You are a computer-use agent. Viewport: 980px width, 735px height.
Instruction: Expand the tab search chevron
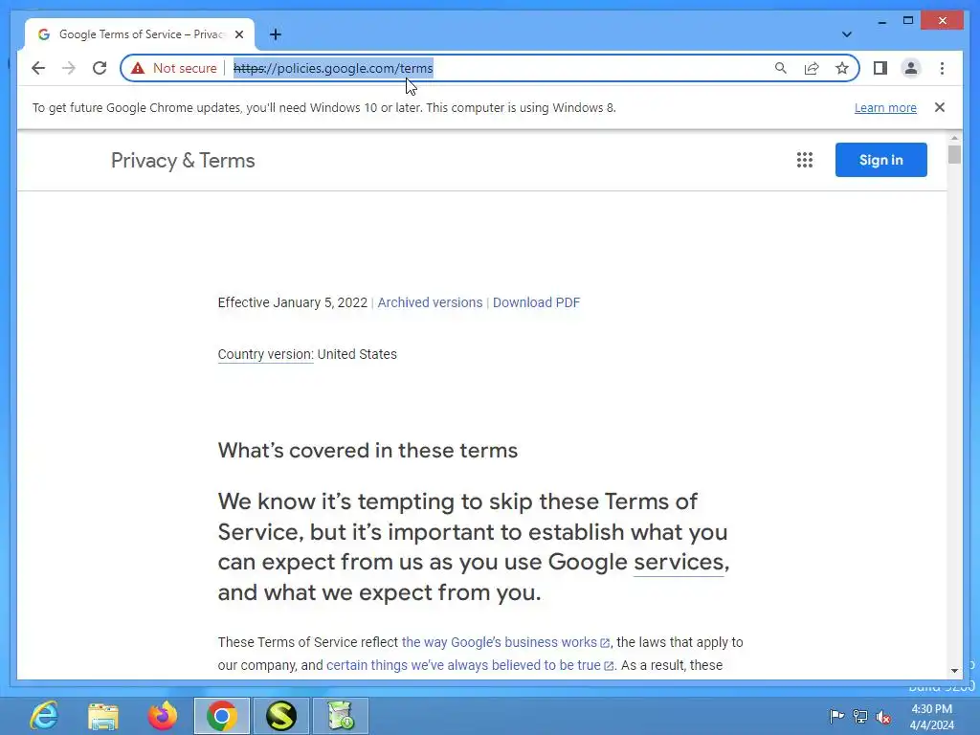(x=846, y=34)
